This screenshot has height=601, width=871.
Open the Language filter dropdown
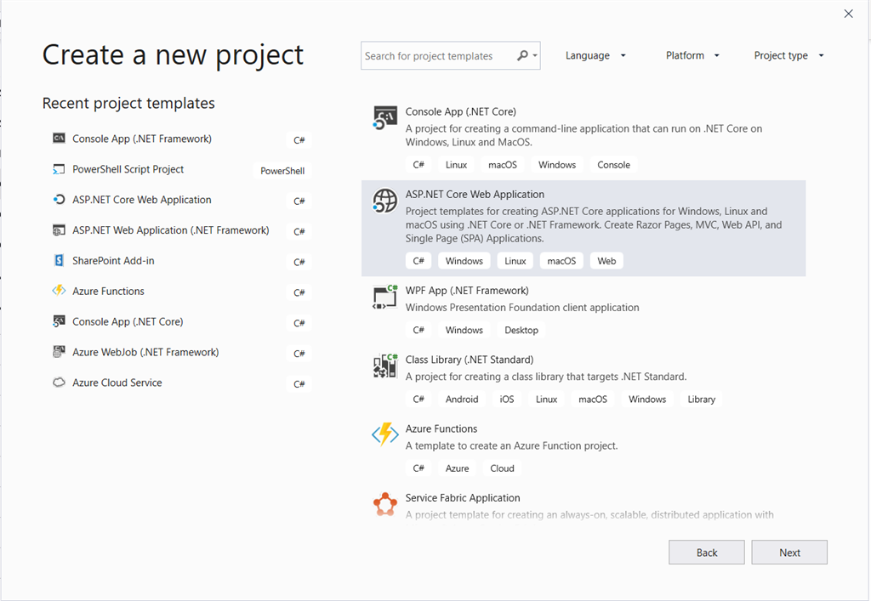click(595, 55)
